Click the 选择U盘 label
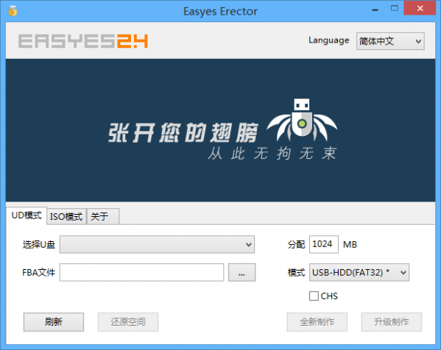441x350 pixels. pos(39,245)
